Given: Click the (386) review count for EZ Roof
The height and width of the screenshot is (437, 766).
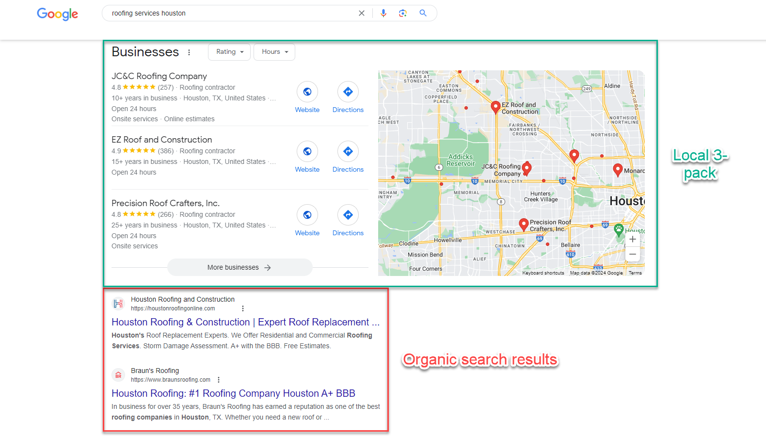Looking at the screenshot, I should coord(166,151).
